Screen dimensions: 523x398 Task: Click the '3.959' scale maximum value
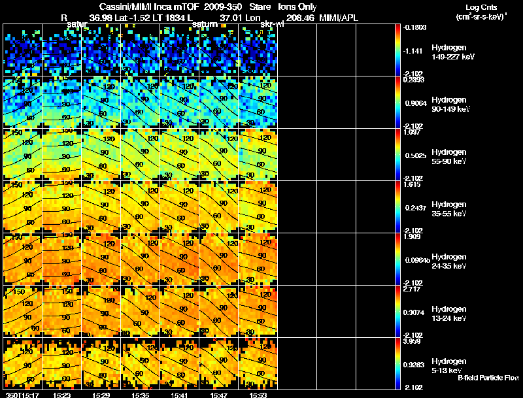coord(412,341)
